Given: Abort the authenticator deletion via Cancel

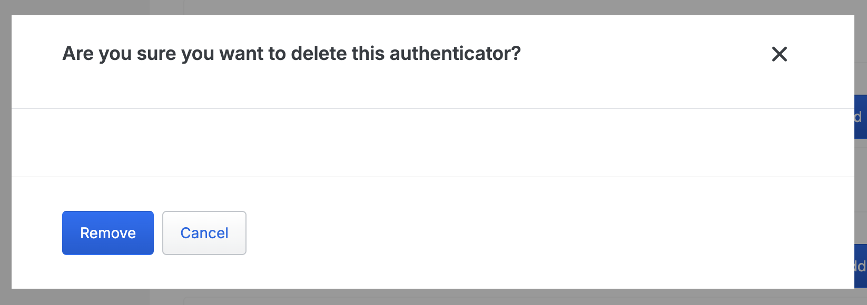Looking at the screenshot, I should (204, 232).
